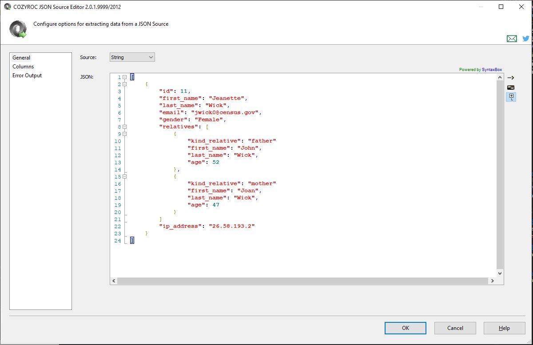Click the Cancel button

point(455,328)
